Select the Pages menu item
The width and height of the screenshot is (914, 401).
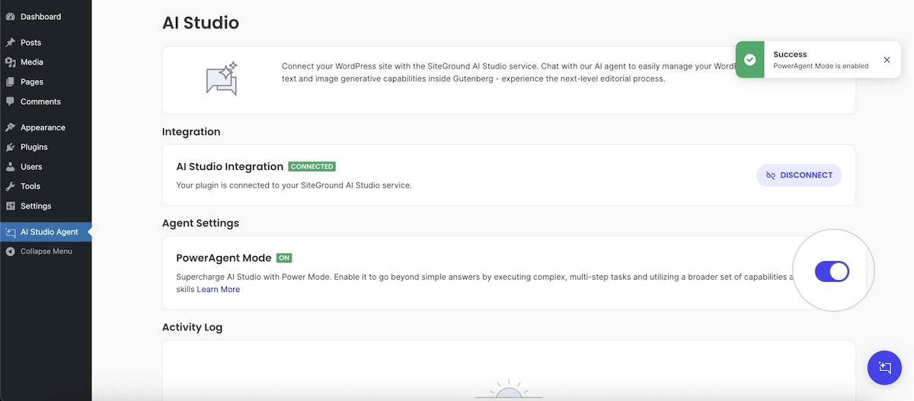tap(46, 82)
